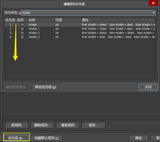Select the Width_3 rule name
This screenshot has width=160, height=142.
click(34, 37)
